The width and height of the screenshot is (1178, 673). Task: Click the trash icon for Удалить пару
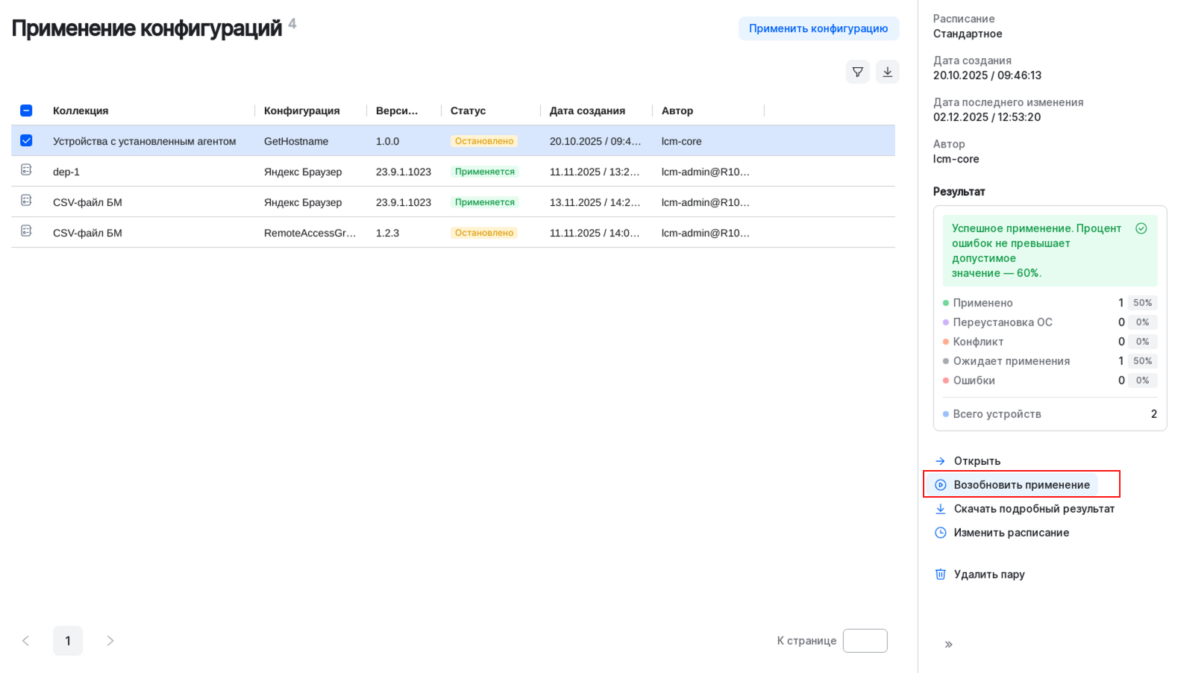(940, 574)
